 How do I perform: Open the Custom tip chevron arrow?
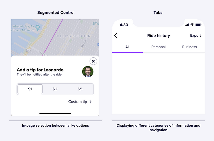click(90, 102)
